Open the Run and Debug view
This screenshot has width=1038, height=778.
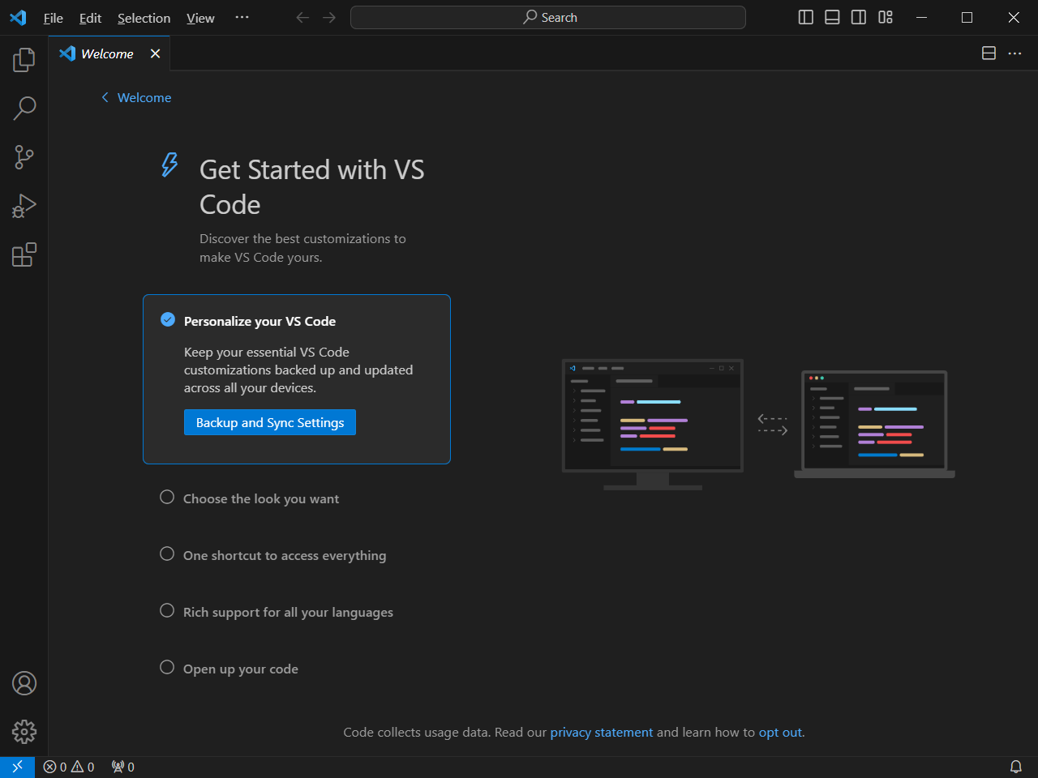pyautogui.click(x=24, y=205)
